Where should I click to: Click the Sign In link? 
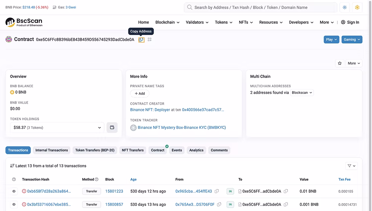(x=353, y=22)
